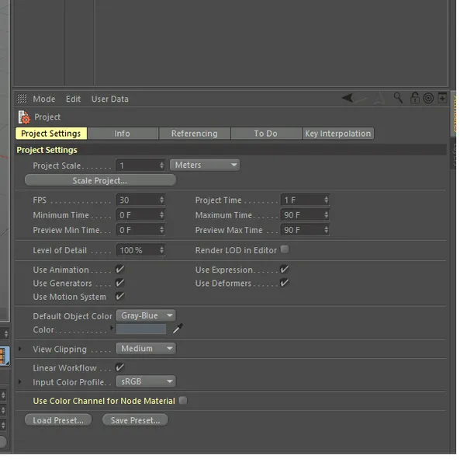Click the new Attribute Manager plus icon
This screenshot has height=463, width=460.
tap(442, 98)
